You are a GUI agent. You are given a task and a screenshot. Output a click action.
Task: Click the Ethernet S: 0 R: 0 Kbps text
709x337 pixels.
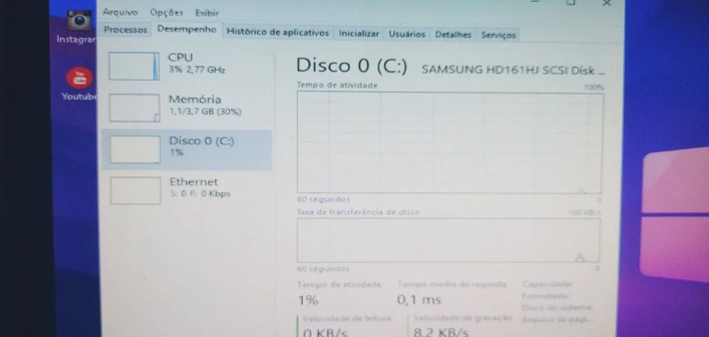[199, 187]
